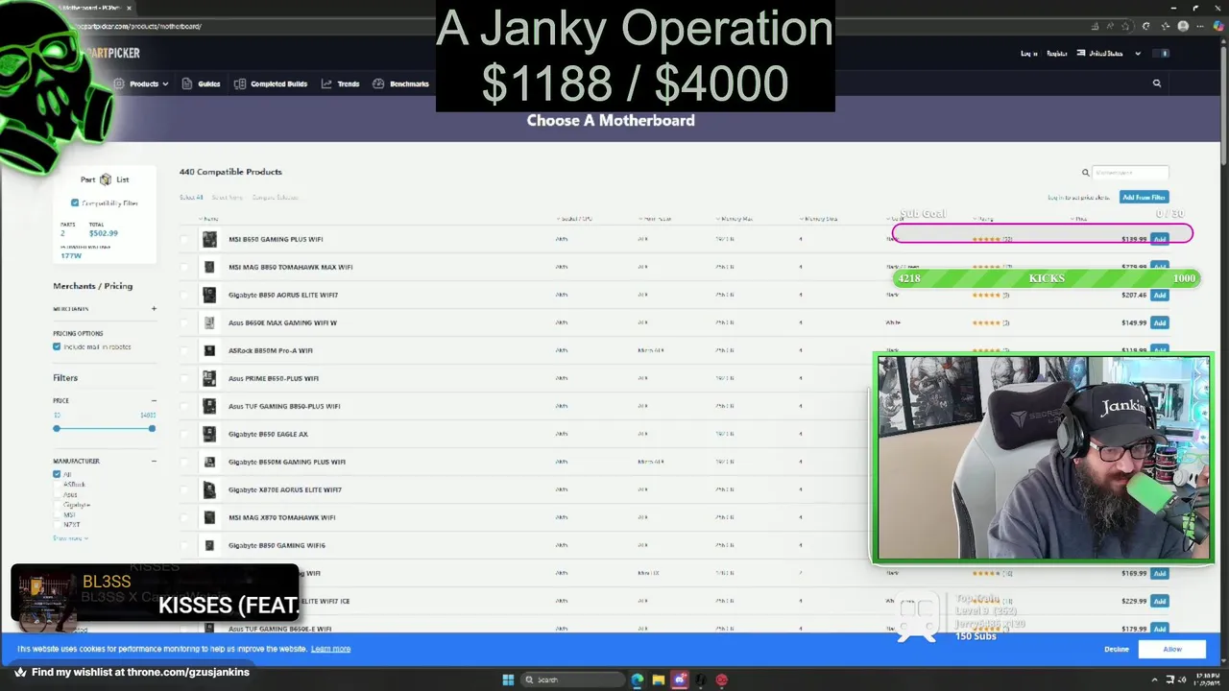Click the Log In link
The height and width of the screenshot is (691, 1229).
[1028, 54]
